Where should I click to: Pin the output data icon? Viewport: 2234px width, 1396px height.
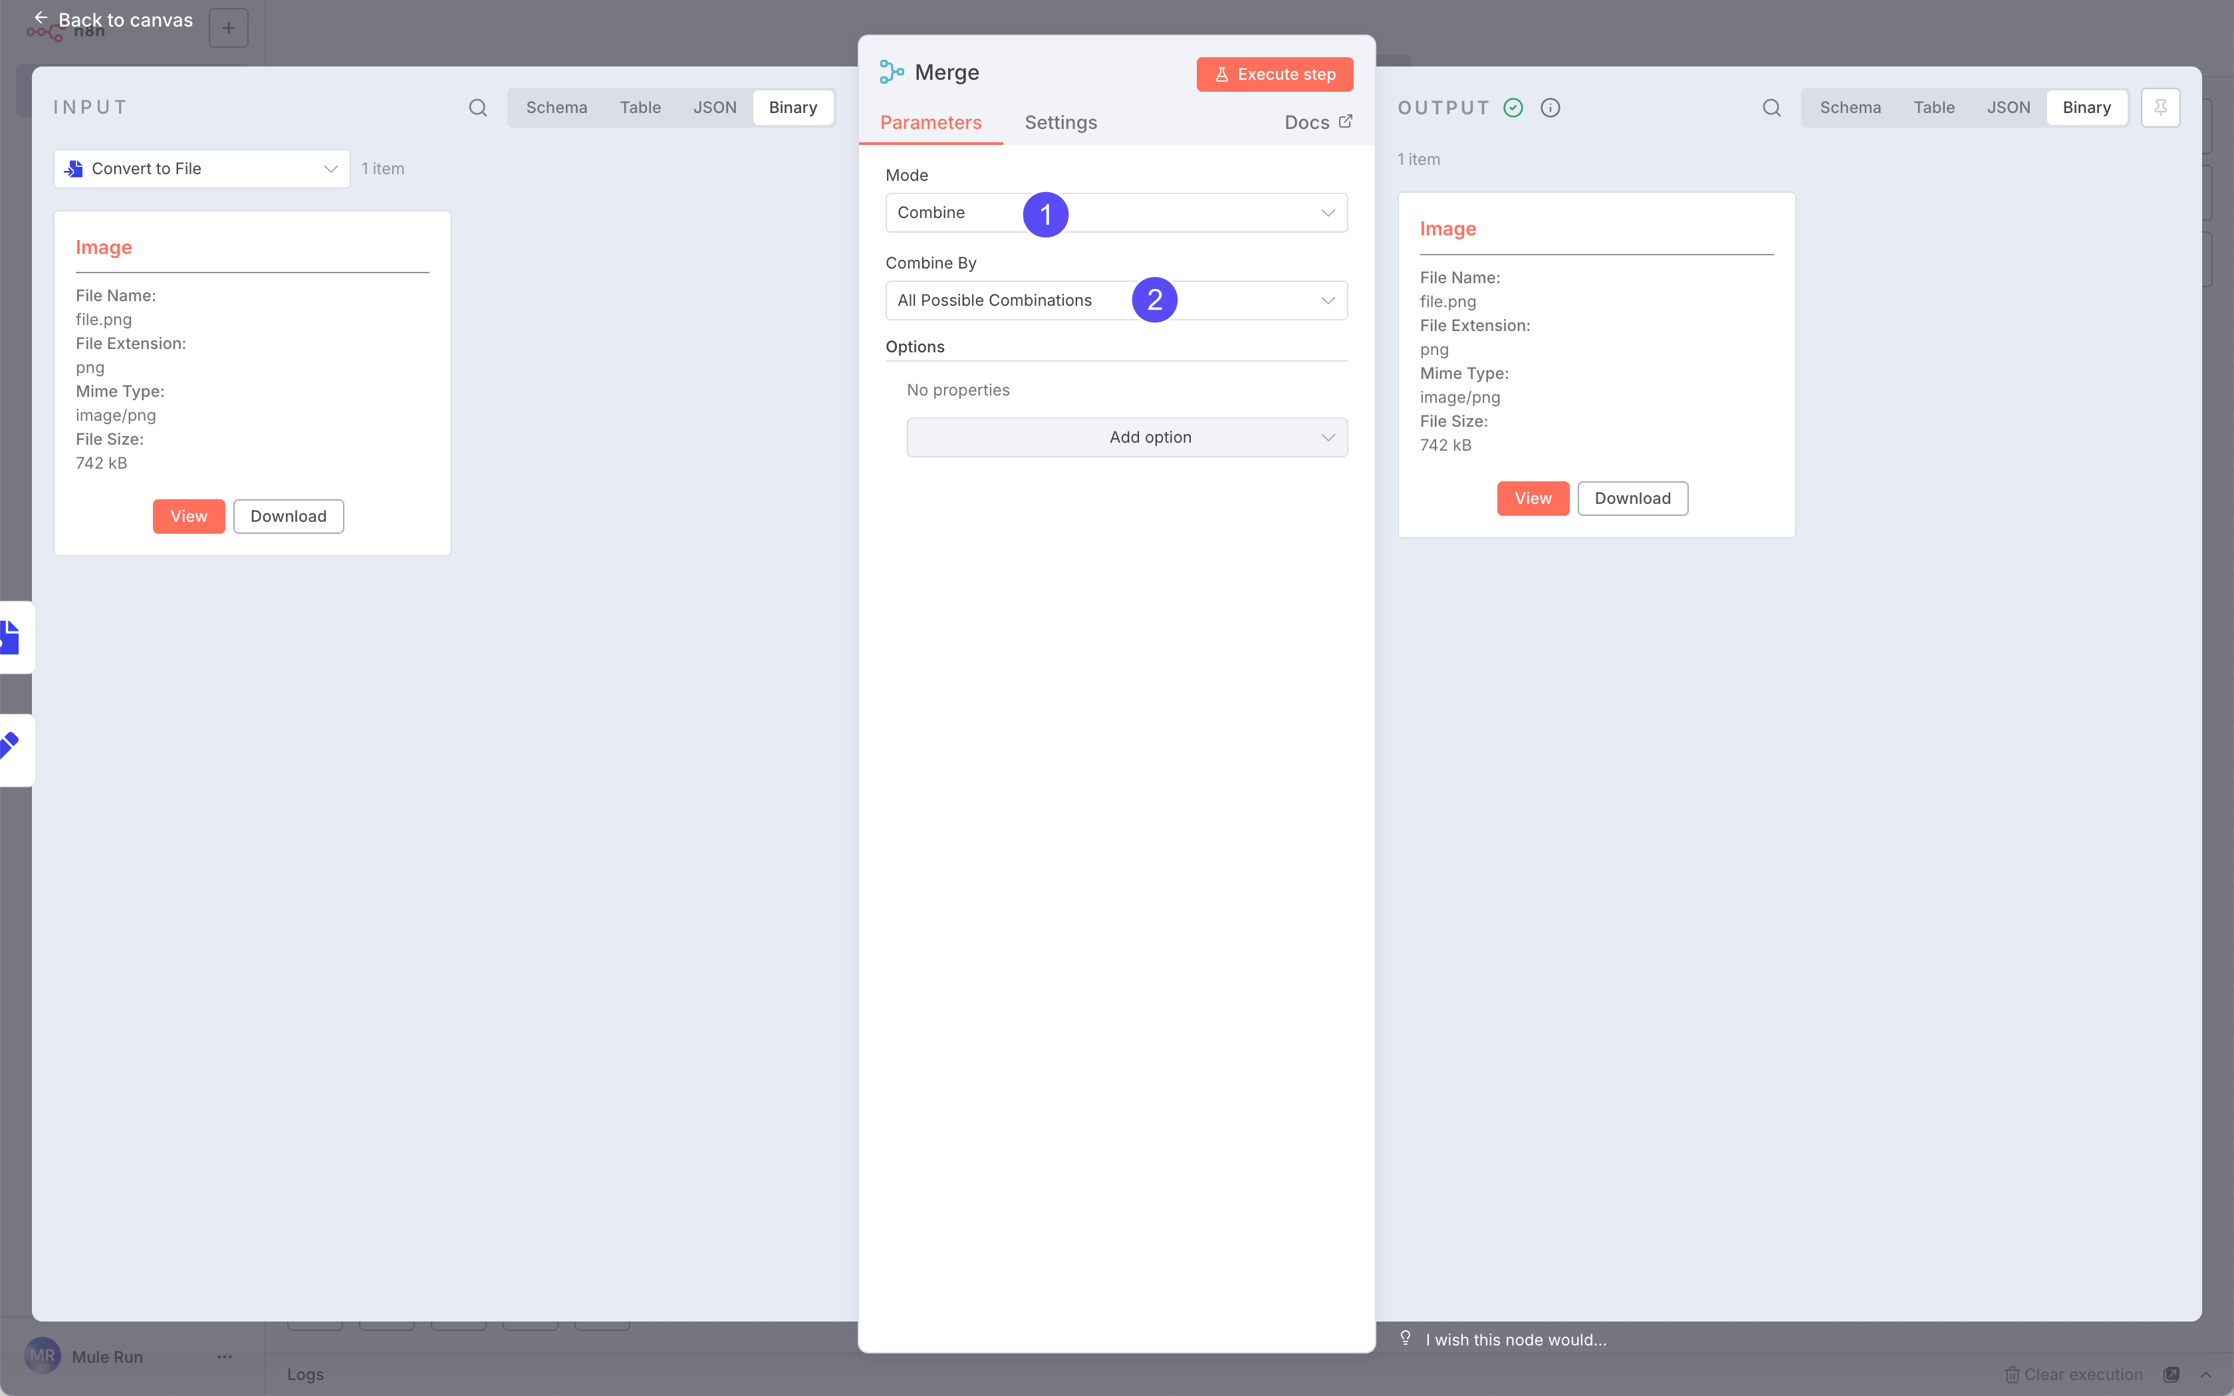[x=2160, y=108]
